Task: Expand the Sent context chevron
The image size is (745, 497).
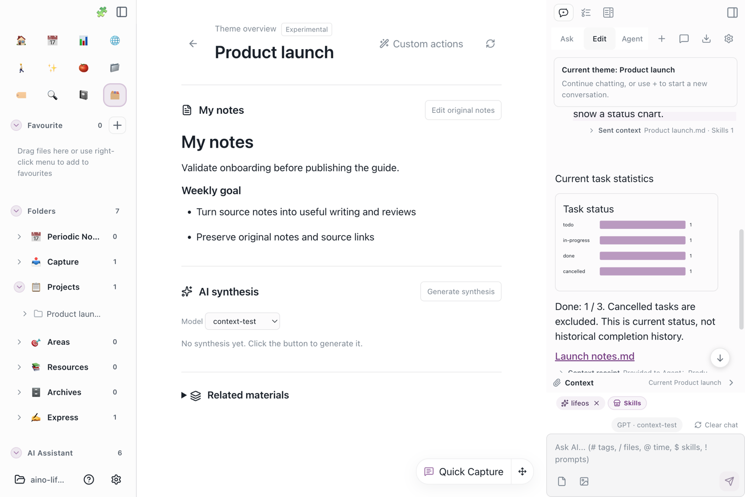Action: point(591,130)
